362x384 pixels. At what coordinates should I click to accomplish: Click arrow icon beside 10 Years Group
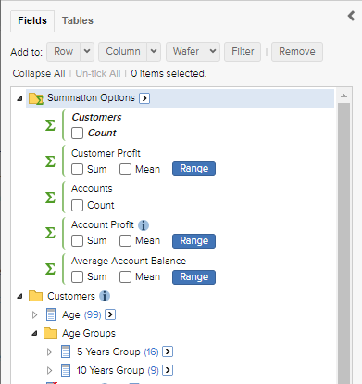pos(168,370)
